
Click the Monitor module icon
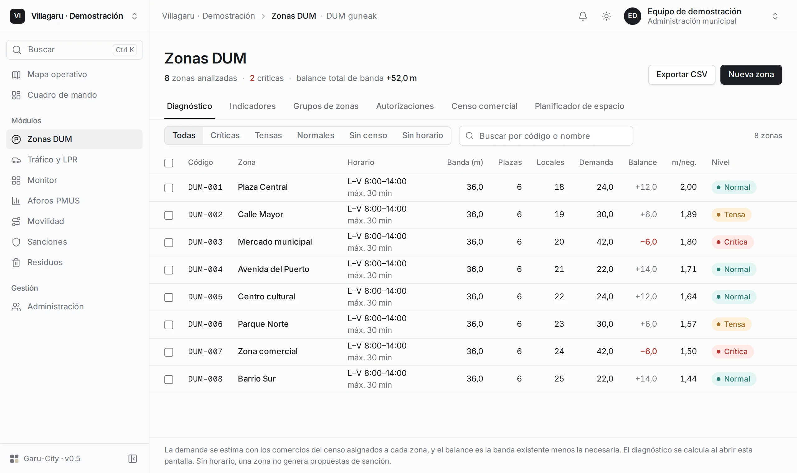pos(16,180)
